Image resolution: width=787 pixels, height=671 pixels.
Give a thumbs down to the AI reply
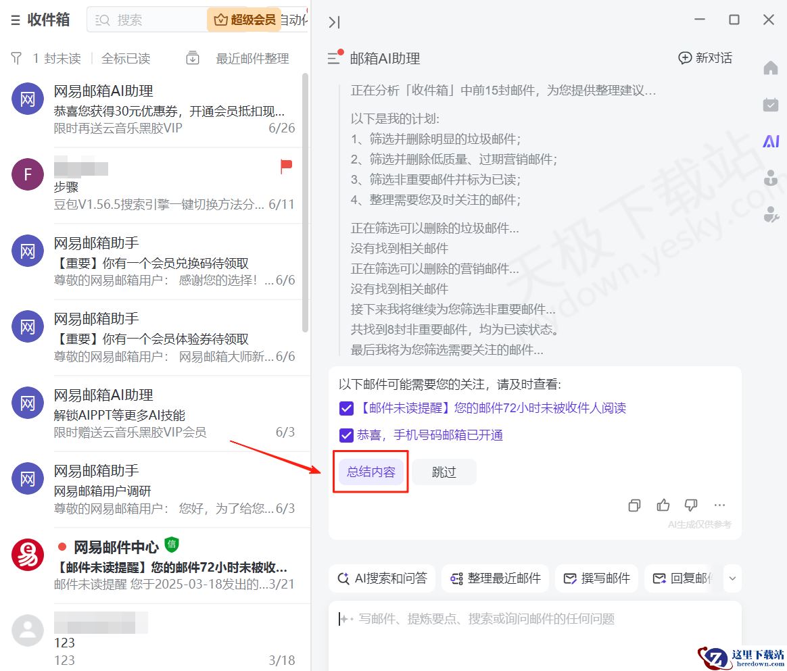click(x=691, y=505)
